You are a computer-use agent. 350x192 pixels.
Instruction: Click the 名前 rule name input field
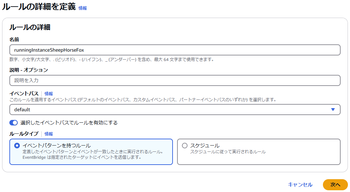coord(175,50)
